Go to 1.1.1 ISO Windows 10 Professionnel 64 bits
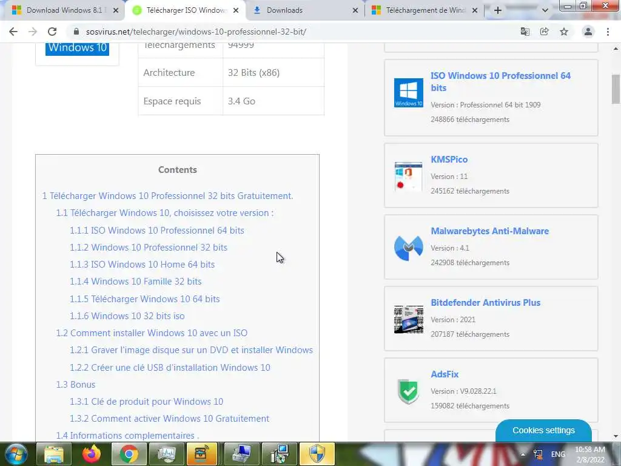Image resolution: width=621 pixels, height=466 pixels. [x=157, y=230]
